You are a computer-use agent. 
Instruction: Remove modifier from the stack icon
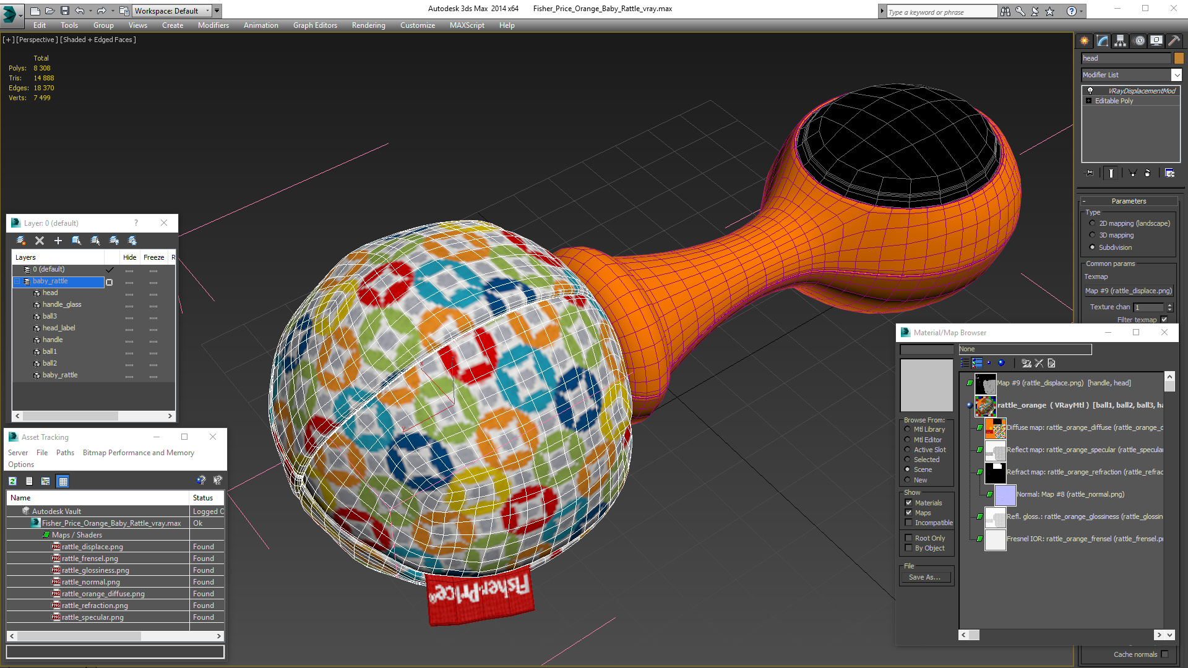[x=1148, y=173]
